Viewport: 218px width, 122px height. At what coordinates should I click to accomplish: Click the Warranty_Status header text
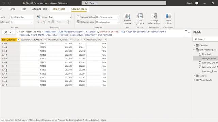[95, 40]
